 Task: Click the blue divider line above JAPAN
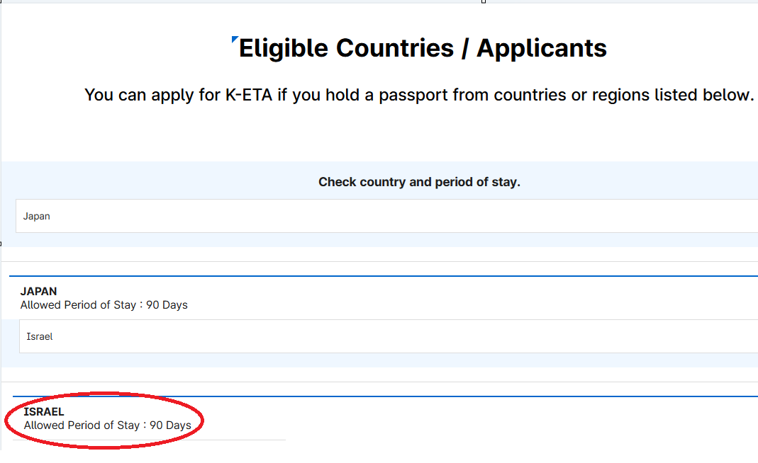coord(383,276)
